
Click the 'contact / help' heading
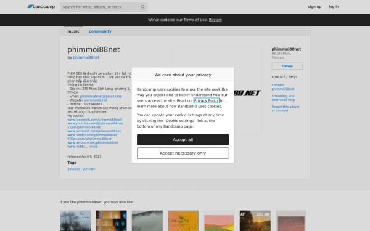tap(284, 77)
